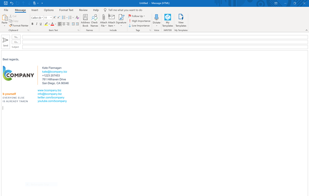Switch to the Review tab
The width and height of the screenshot is (309, 196).
click(x=83, y=10)
